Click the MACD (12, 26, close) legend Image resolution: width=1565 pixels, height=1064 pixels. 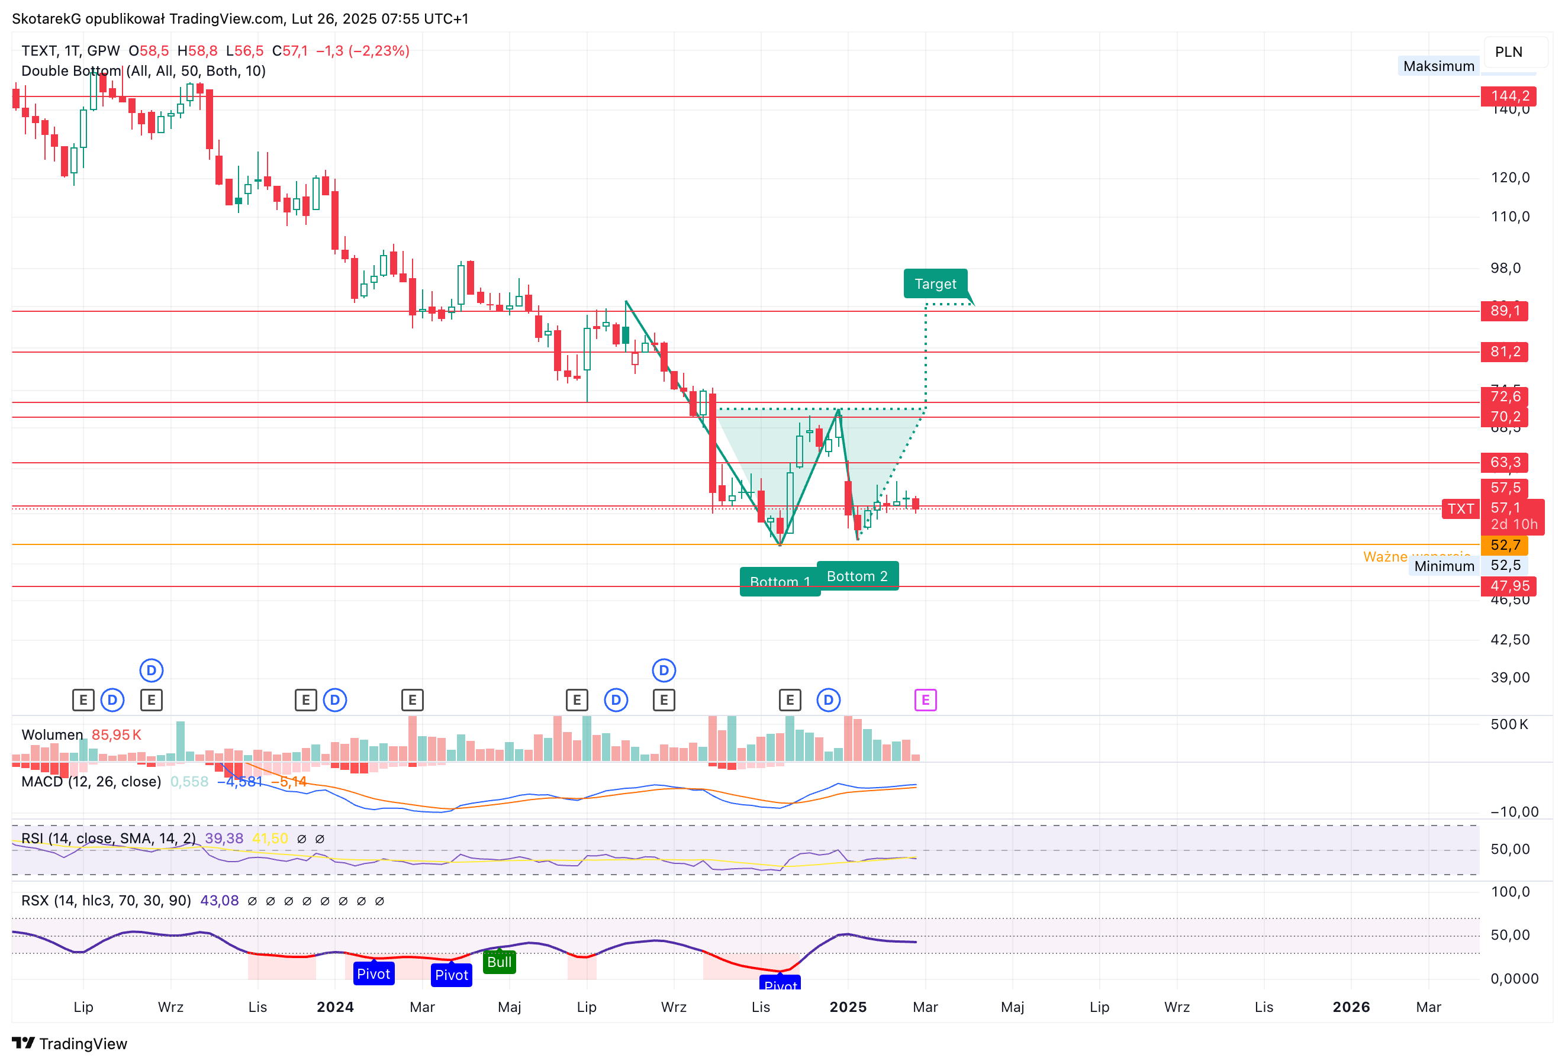tap(92, 781)
